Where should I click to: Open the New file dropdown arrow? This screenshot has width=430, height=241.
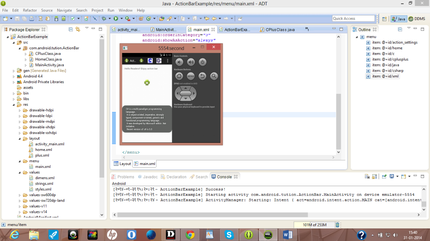point(11,19)
